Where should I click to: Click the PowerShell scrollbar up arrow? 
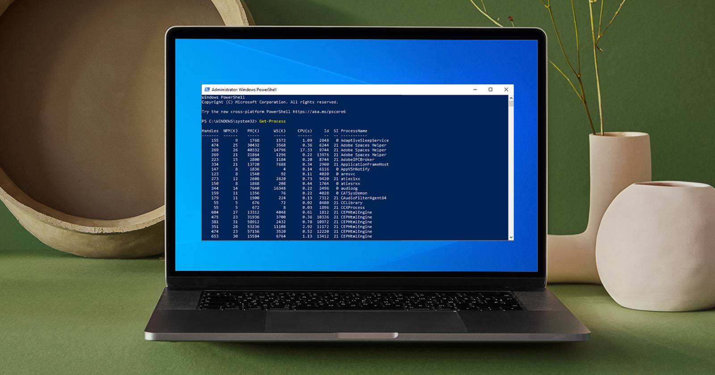[511, 98]
